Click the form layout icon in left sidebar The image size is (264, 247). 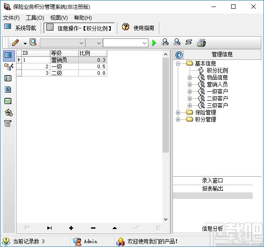coord(8,78)
